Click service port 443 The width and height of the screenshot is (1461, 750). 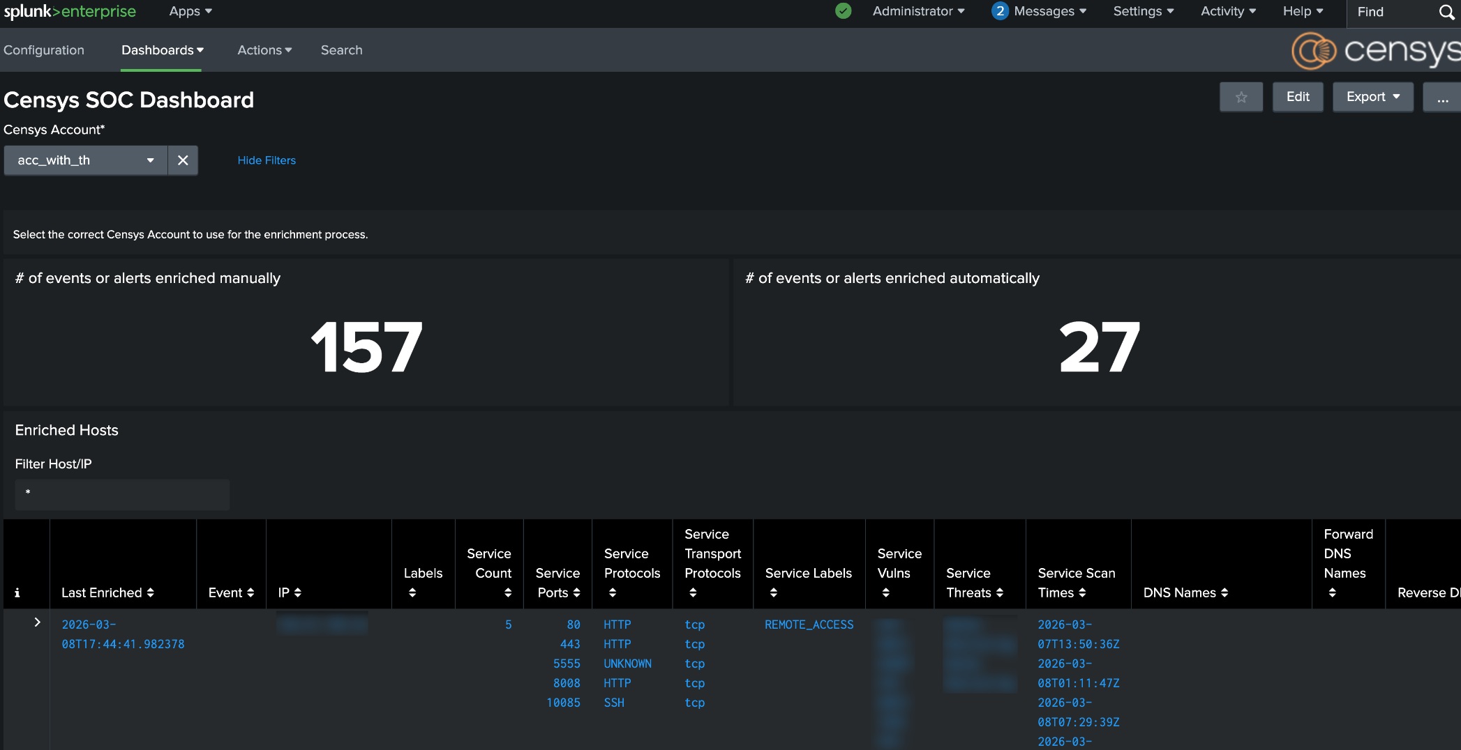coord(570,644)
